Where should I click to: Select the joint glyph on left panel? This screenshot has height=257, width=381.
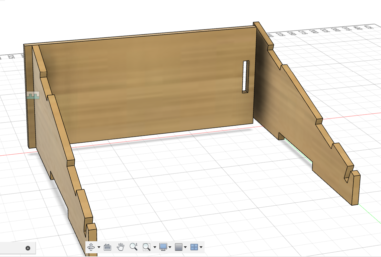pos(33,96)
